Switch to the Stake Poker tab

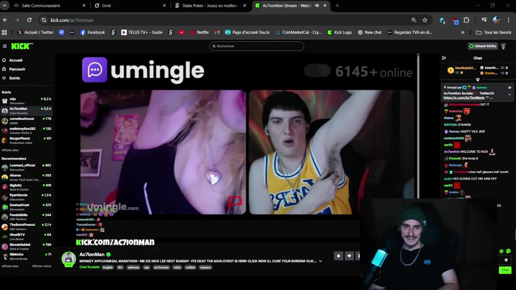point(210,6)
